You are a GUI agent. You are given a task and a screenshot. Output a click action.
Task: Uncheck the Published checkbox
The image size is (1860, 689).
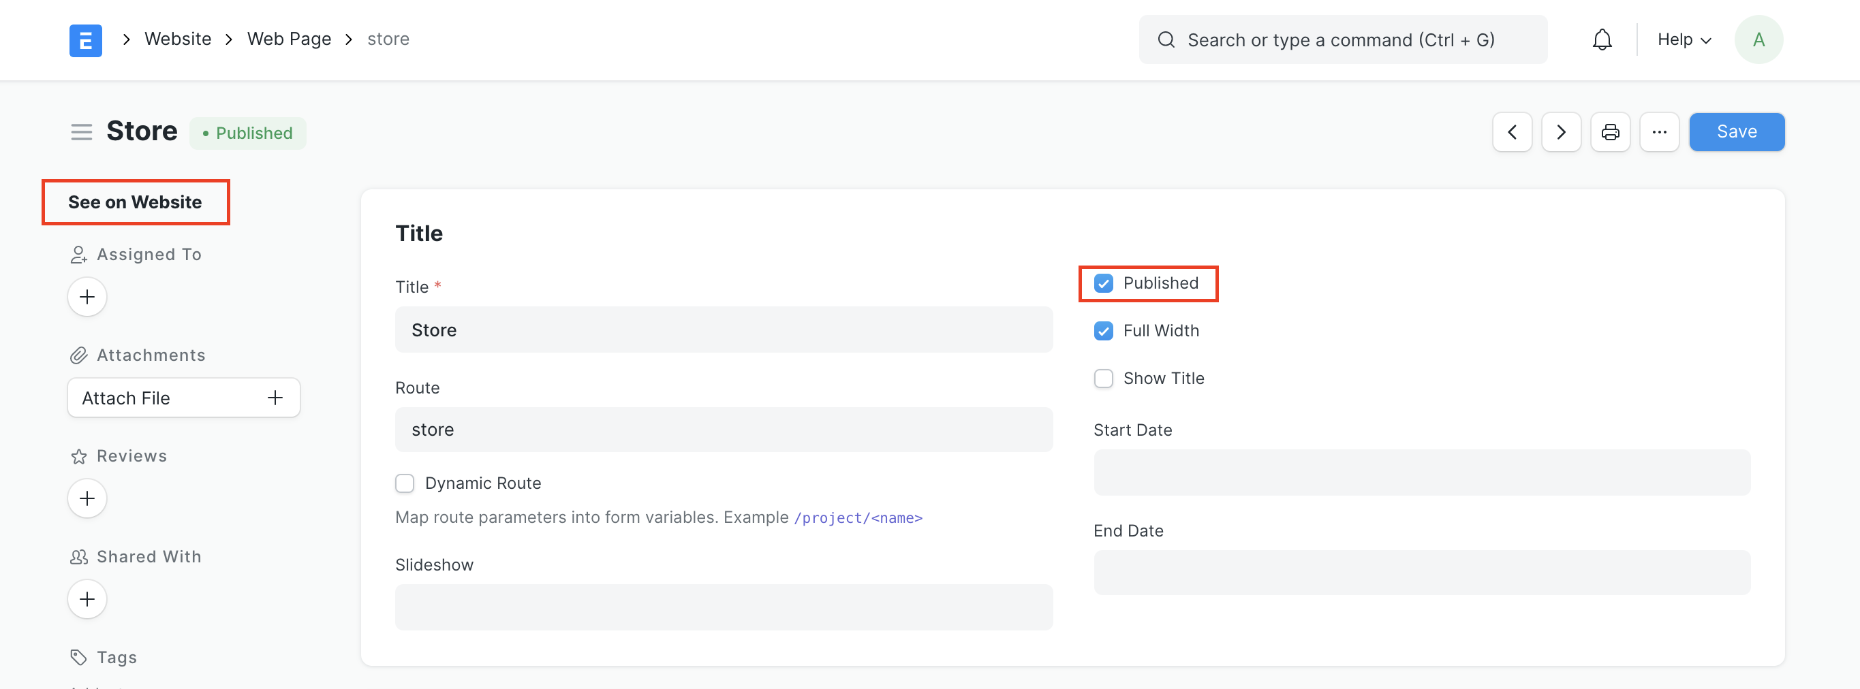[x=1103, y=283]
